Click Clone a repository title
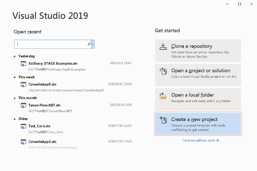This screenshot has width=257, height=171. 192,46
